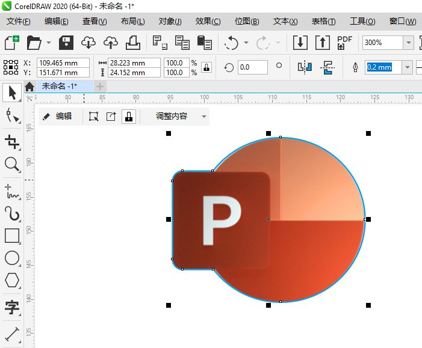Click the Save floppy disk icon
Screen dimensions: 422x348
pyautogui.click(x=66, y=43)
